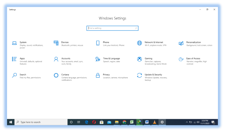Click the Settings gear on taskbar

click(x=162, y=122)
